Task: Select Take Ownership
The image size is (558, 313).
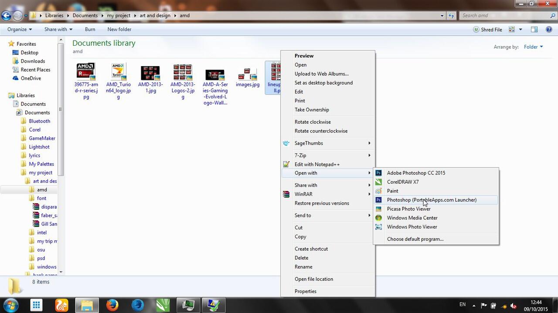Action: click(x=328, y=110)
